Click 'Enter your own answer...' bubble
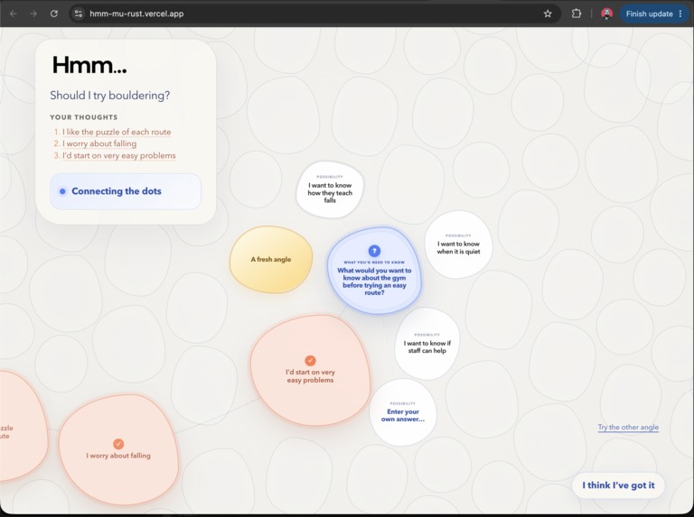The width and height of the screenshot is (694, 517). (403, 412)
